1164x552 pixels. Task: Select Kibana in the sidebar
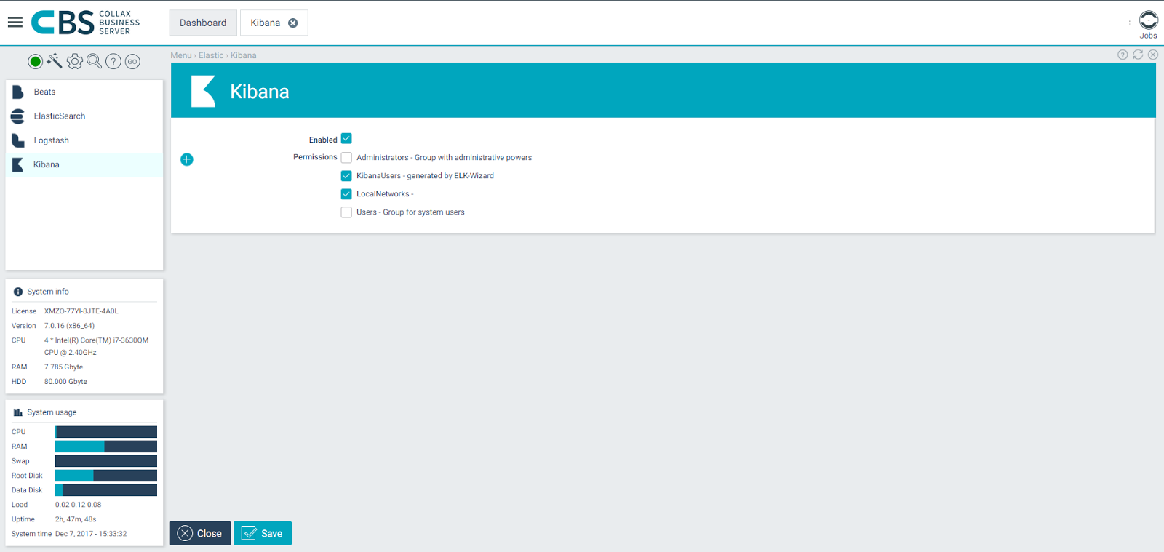(x=84, y=165)
